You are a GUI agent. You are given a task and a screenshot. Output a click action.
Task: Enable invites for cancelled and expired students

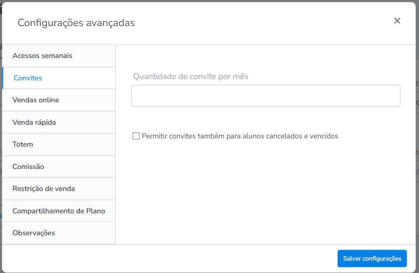pos(136,136)
